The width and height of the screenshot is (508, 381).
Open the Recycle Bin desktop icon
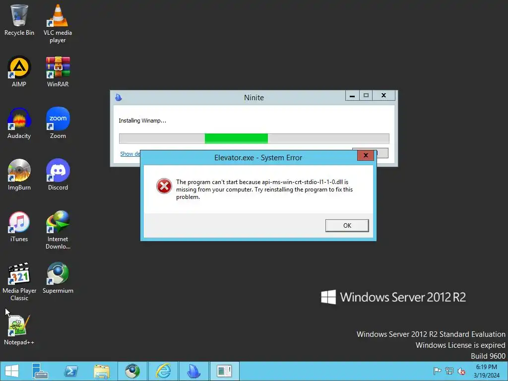(19, 20)
